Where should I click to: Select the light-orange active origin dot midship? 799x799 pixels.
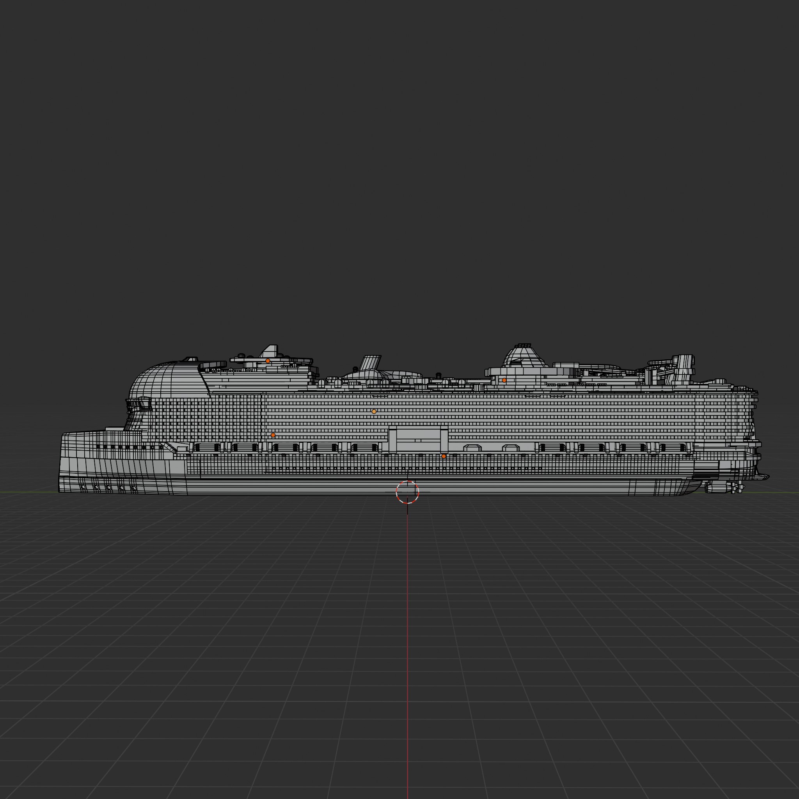(x=374, y=412)
